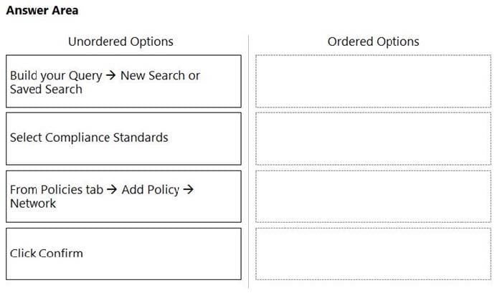Click the vertical divider between columns
This screenshot has width=497, height=293.
point(248,162)
